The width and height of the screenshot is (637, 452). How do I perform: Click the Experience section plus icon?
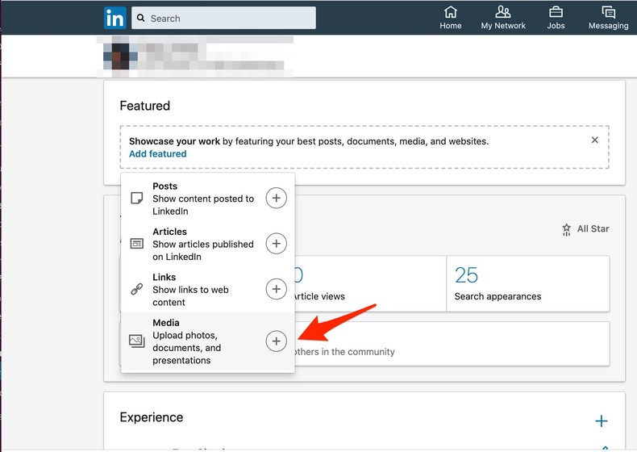pos(601,421)
